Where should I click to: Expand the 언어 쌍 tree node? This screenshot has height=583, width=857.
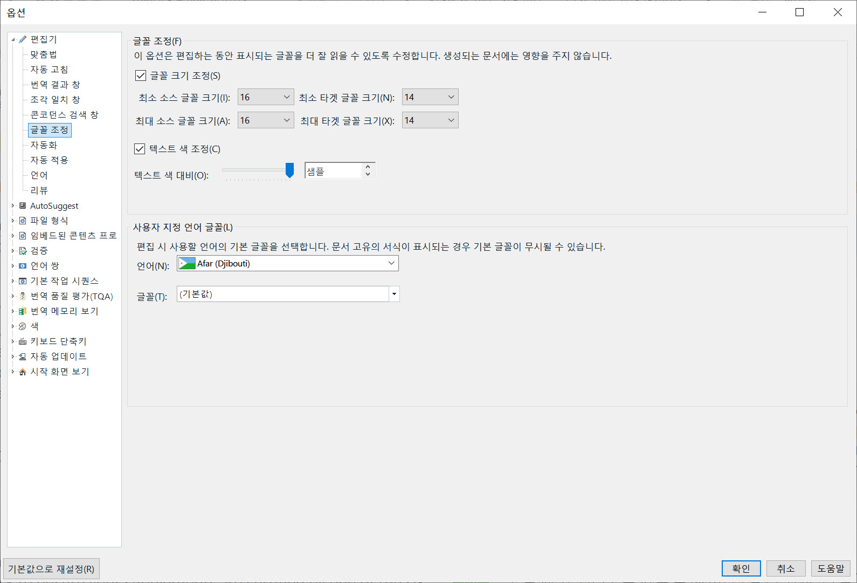(13, 266)
